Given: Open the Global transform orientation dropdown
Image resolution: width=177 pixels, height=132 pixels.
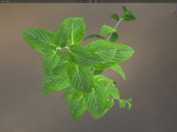Looking at the screenshot, I should [80, 1].
